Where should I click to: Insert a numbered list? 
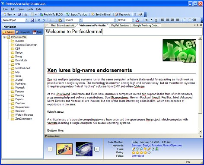(184, 20)
